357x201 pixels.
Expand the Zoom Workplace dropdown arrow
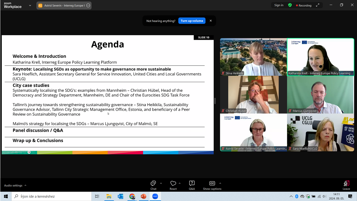tap(30, 5)
